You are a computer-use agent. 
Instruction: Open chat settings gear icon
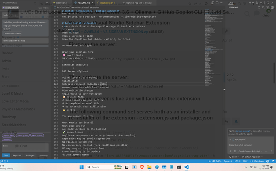(257, 3)
